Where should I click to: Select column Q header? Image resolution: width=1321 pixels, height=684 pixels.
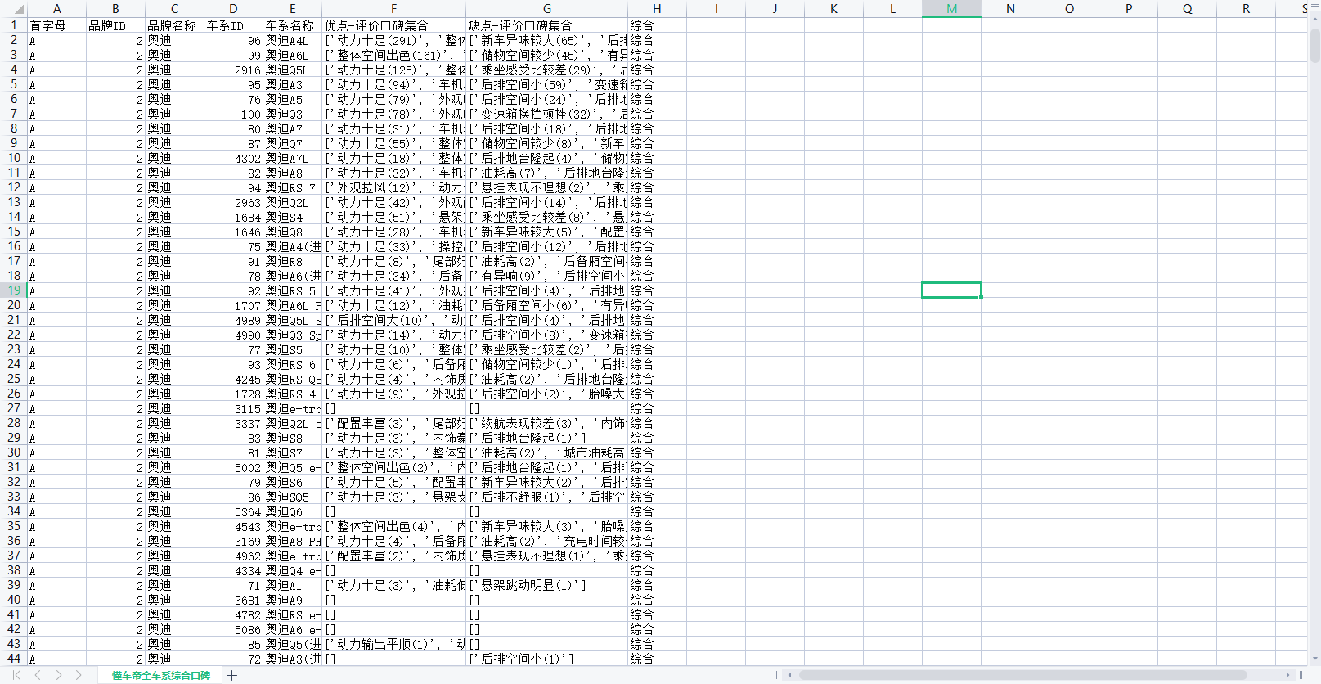click(x=1187, y=8)
